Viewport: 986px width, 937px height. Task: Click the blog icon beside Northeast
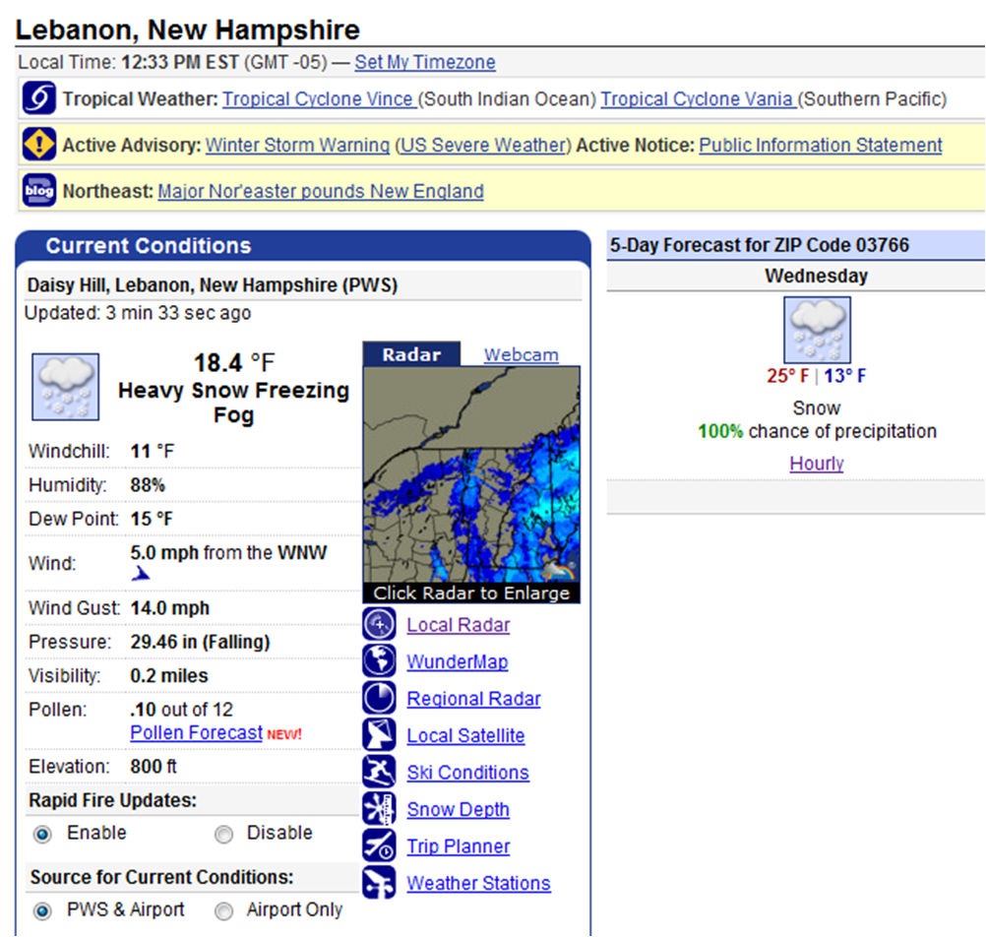[x=39, y=190]
